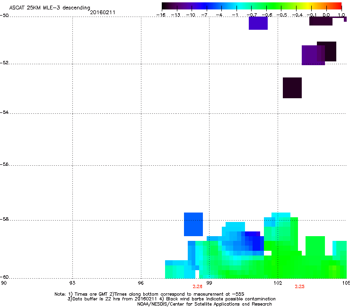Viewport: 350px width, 307px height.
Task: Click the NOAA/NESDIS credit line
Action: [204, 304]
